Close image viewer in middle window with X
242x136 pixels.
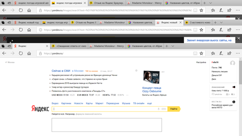[x=239, y=38]
